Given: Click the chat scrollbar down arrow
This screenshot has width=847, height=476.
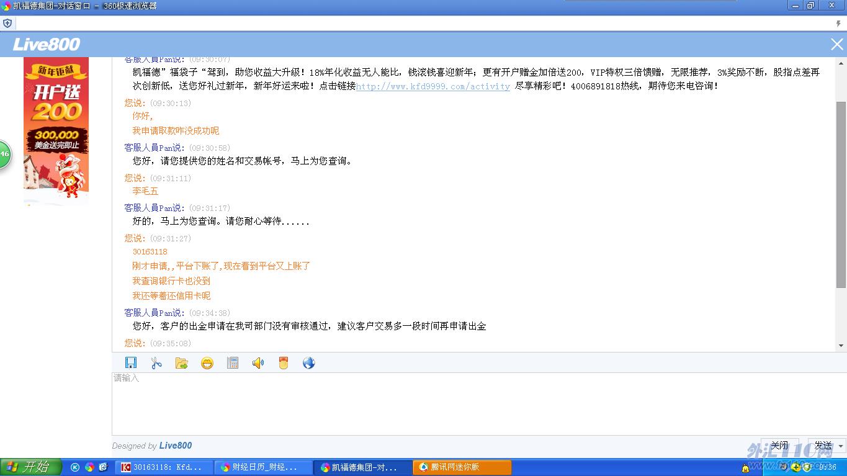Looking at the screenshot, I should click(841, 346).
